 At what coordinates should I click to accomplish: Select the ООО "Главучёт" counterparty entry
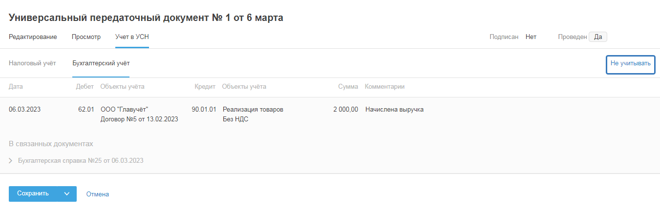coord(124,110)
